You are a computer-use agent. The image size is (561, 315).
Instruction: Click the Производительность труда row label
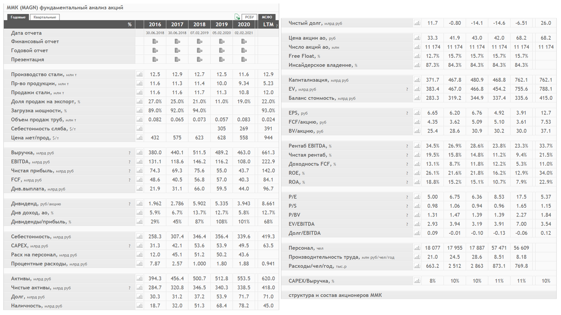coord(341,257)
